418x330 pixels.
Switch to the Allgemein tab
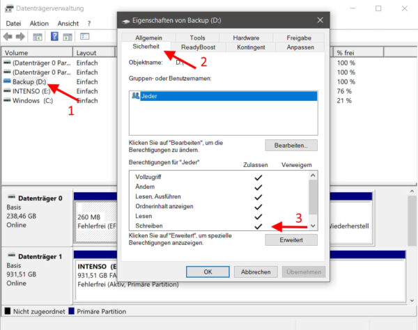pos(149,38)
